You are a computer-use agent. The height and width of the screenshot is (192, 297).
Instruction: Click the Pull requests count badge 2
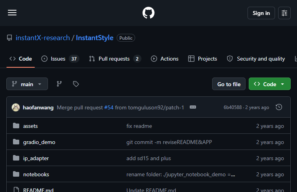click(137, 59)
